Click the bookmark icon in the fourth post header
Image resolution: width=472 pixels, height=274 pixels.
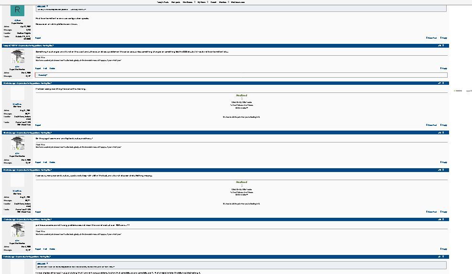[x=443, y=132]
